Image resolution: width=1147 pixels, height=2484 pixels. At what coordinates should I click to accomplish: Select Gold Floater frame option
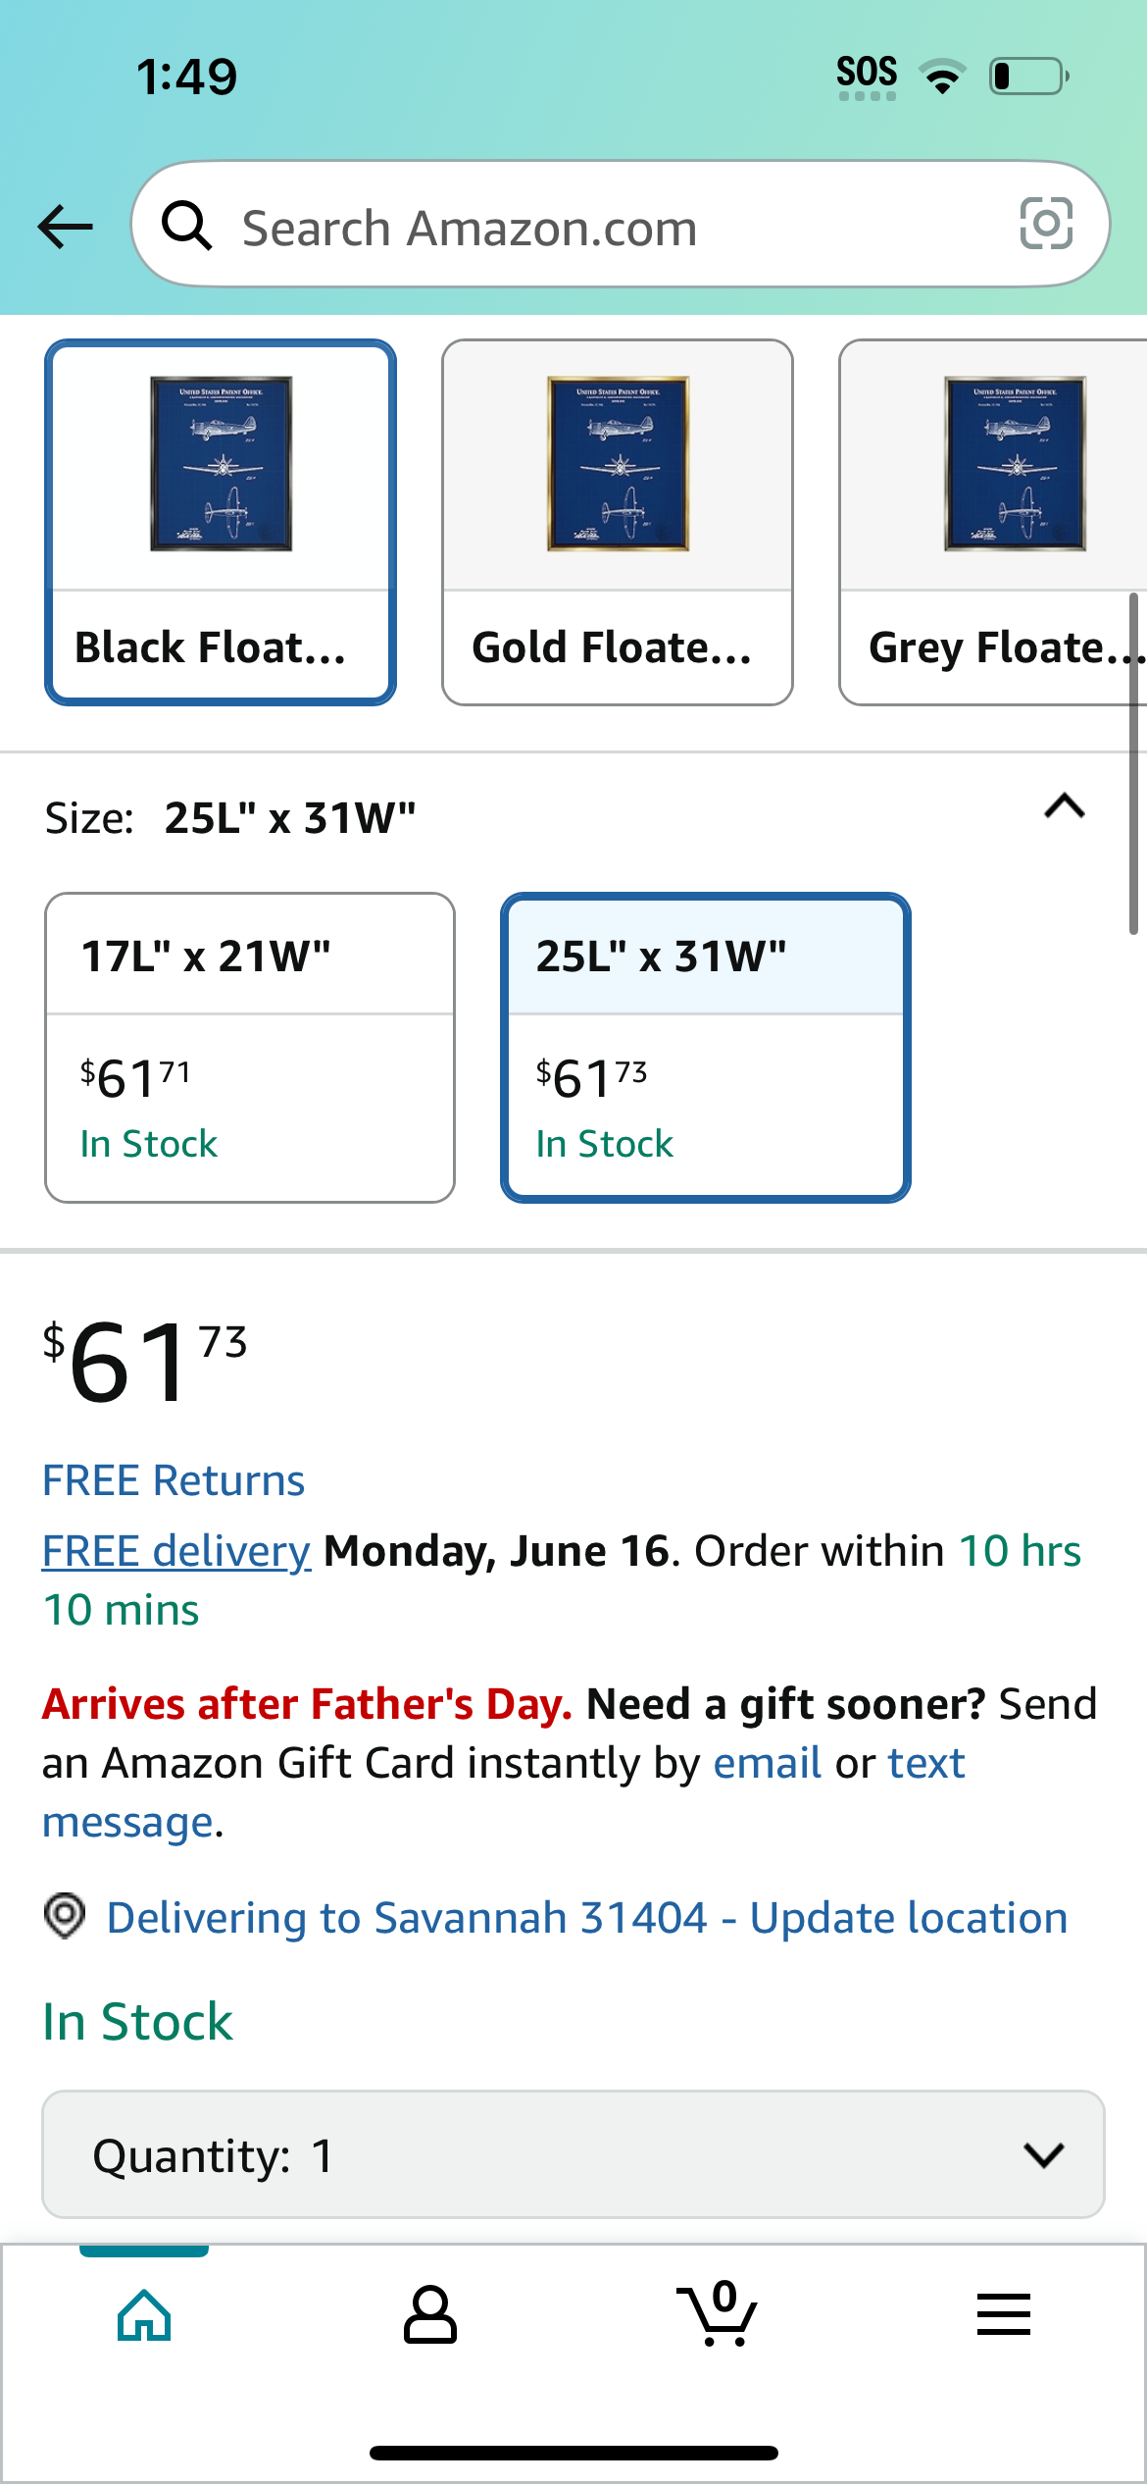[618, 522]
